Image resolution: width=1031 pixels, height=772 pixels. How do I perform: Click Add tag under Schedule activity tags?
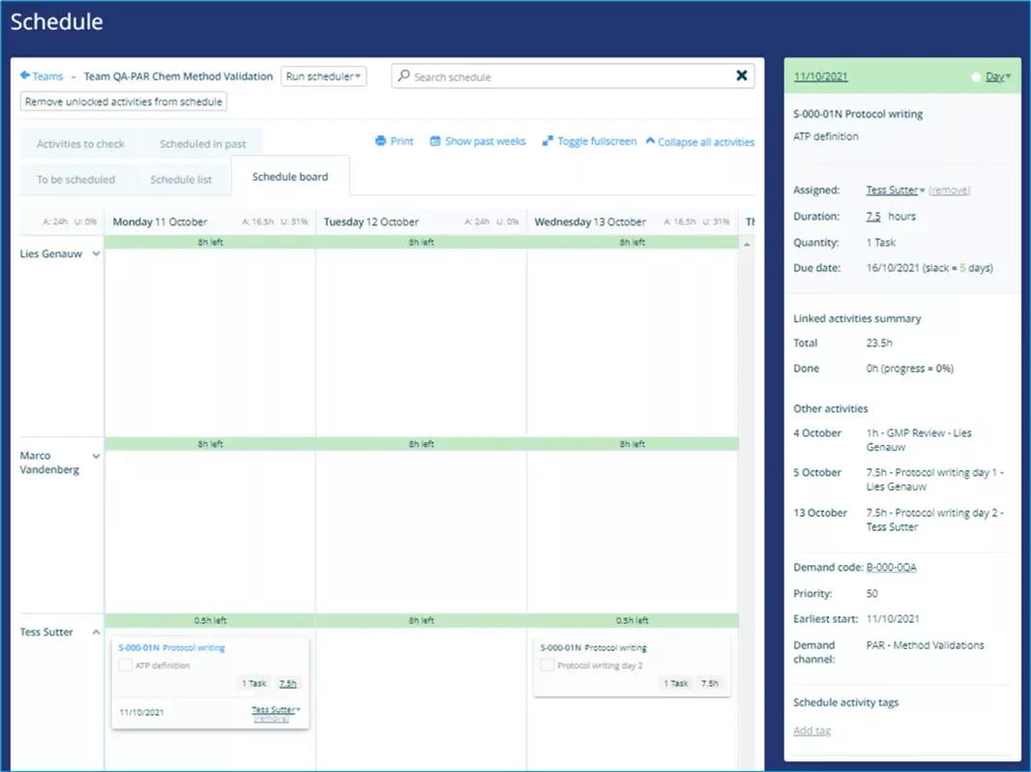tap(812, 730)
